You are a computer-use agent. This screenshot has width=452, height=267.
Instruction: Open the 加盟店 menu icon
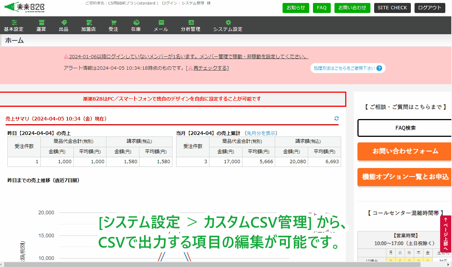(89, 23)
